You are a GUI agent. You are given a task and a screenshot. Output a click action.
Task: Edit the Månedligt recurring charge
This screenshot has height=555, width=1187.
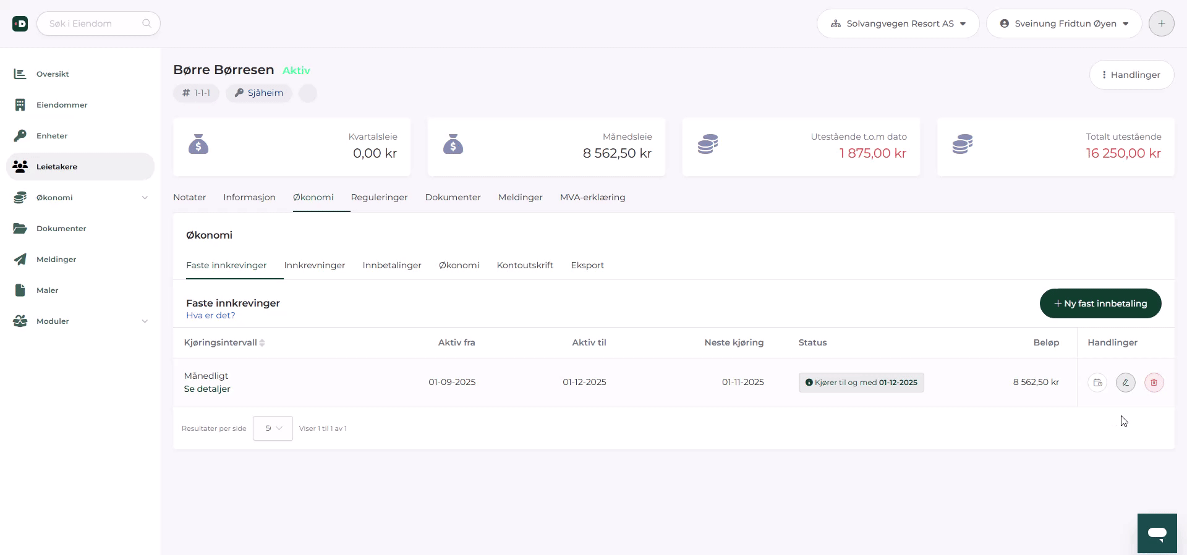(x=1126, y=383)
